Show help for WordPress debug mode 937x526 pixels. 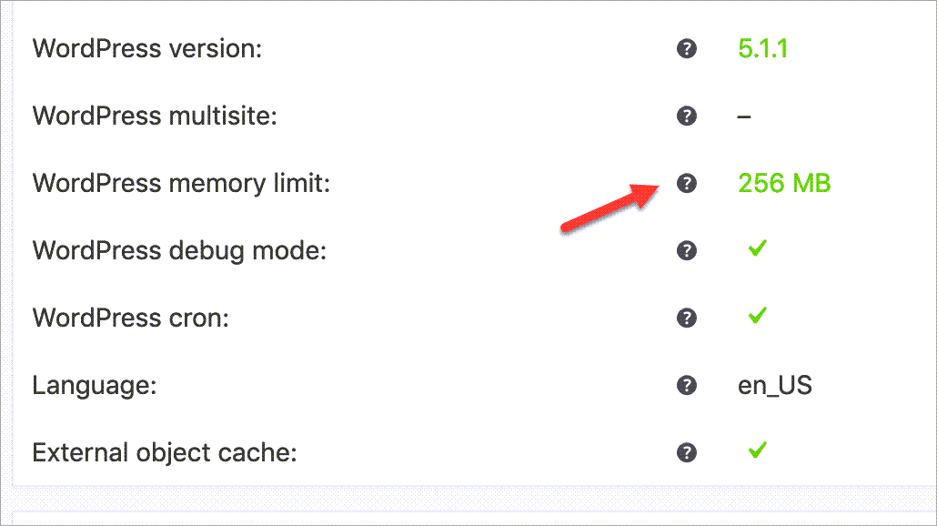pyautogui.click(x=687, y=250)
